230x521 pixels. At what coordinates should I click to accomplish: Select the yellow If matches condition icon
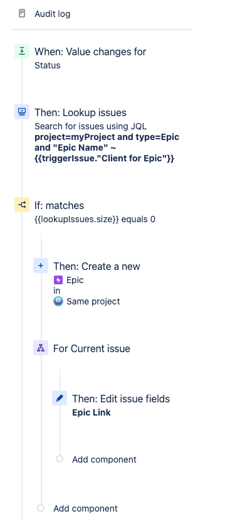click(22, 205)
